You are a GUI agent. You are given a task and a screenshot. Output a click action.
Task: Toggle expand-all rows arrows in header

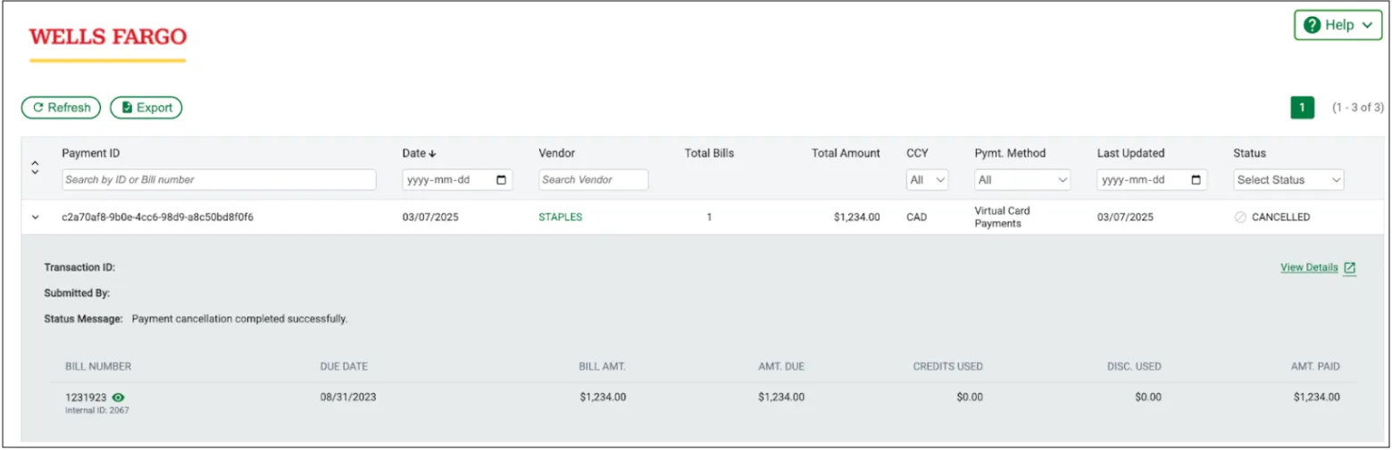[x=35, y=168]
